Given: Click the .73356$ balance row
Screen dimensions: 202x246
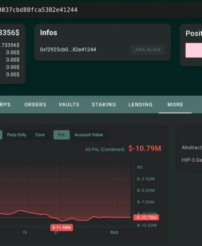Looking at the screenshot, I should pos(10,45).
